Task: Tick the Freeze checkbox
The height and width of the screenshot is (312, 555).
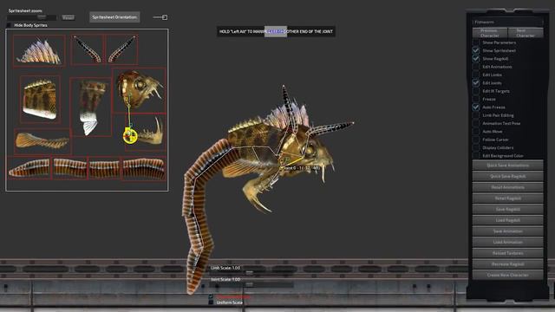Action: pos(476,100)
